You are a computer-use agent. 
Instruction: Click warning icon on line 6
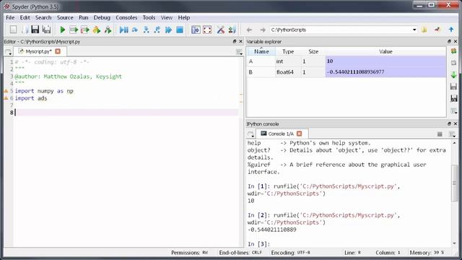6,98
